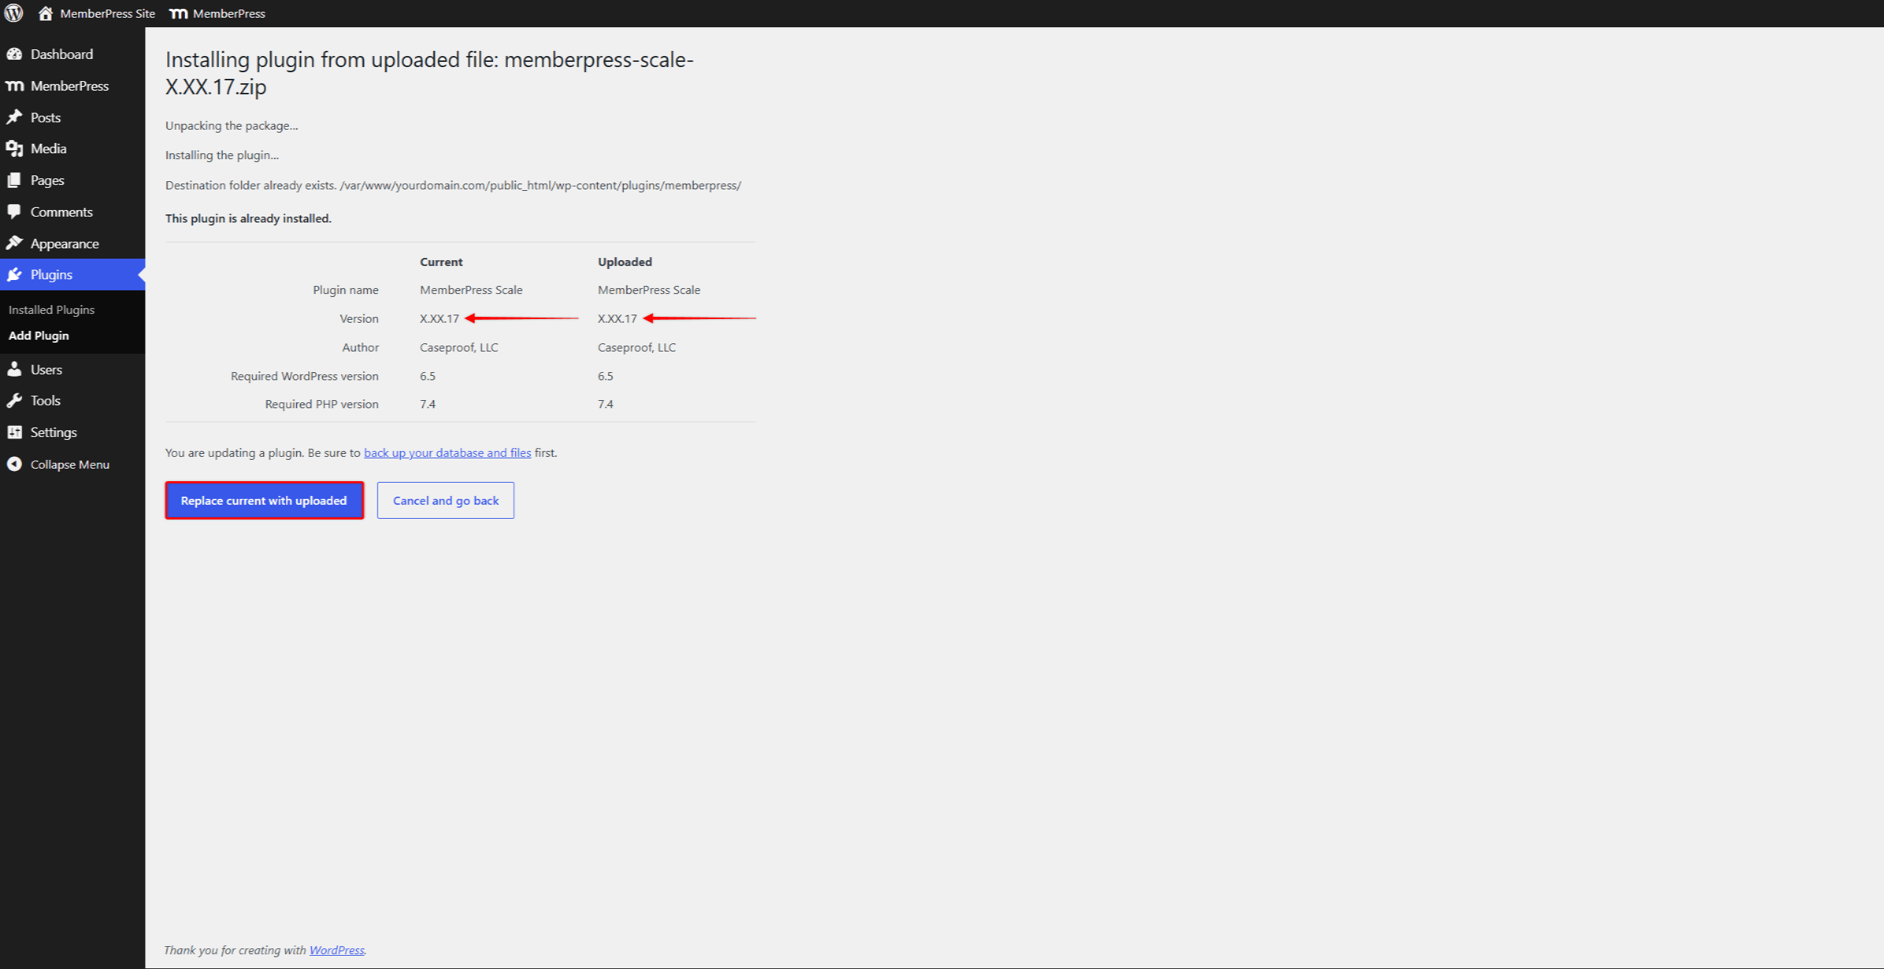
Task: Collapse the admin sidebar menu
Action: [72, 464]
